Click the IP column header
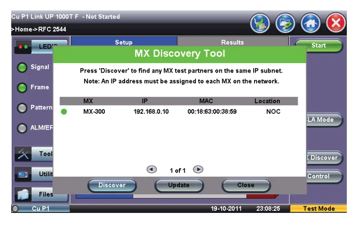The image size is (352, 225). [x=145, y=101]
